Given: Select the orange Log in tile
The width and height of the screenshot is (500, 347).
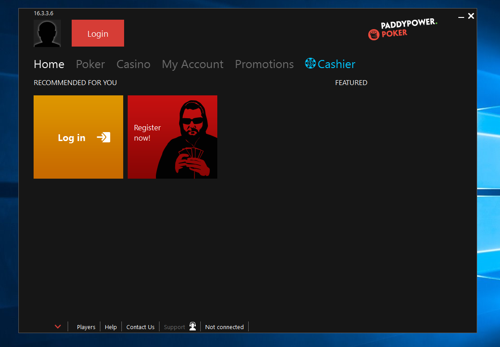Looking at the screenshot, I should click(78, 137).
